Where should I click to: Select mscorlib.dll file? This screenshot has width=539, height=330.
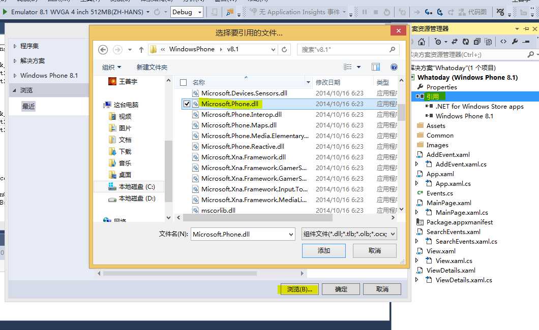point(218,210)
